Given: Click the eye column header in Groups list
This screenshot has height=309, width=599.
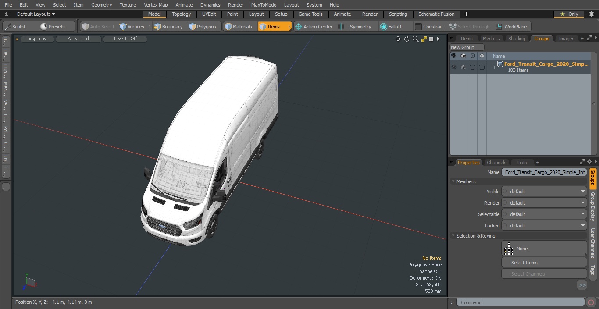Looking at the screenshot, I should [454, 56].
